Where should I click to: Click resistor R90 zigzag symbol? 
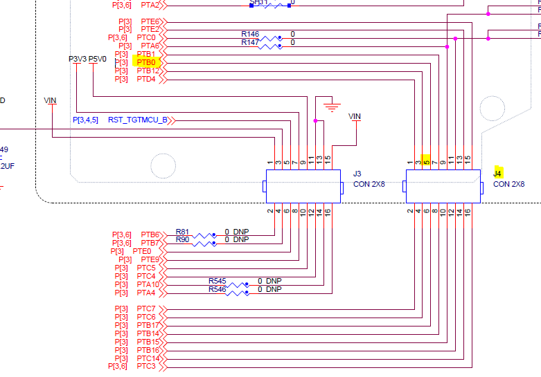[204, 244]
